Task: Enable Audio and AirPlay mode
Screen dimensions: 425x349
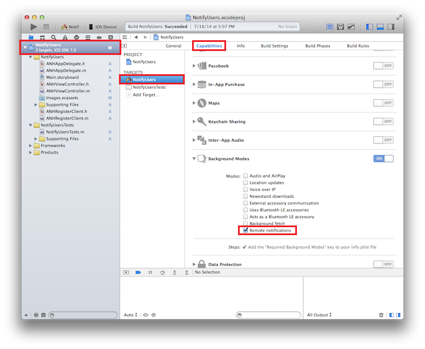Action: point(245,176)
